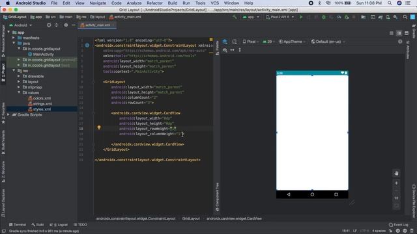Open the Default (en-us) locale dropdown
The height and width of the screenshot is (234, 417).
pos(328,42)
